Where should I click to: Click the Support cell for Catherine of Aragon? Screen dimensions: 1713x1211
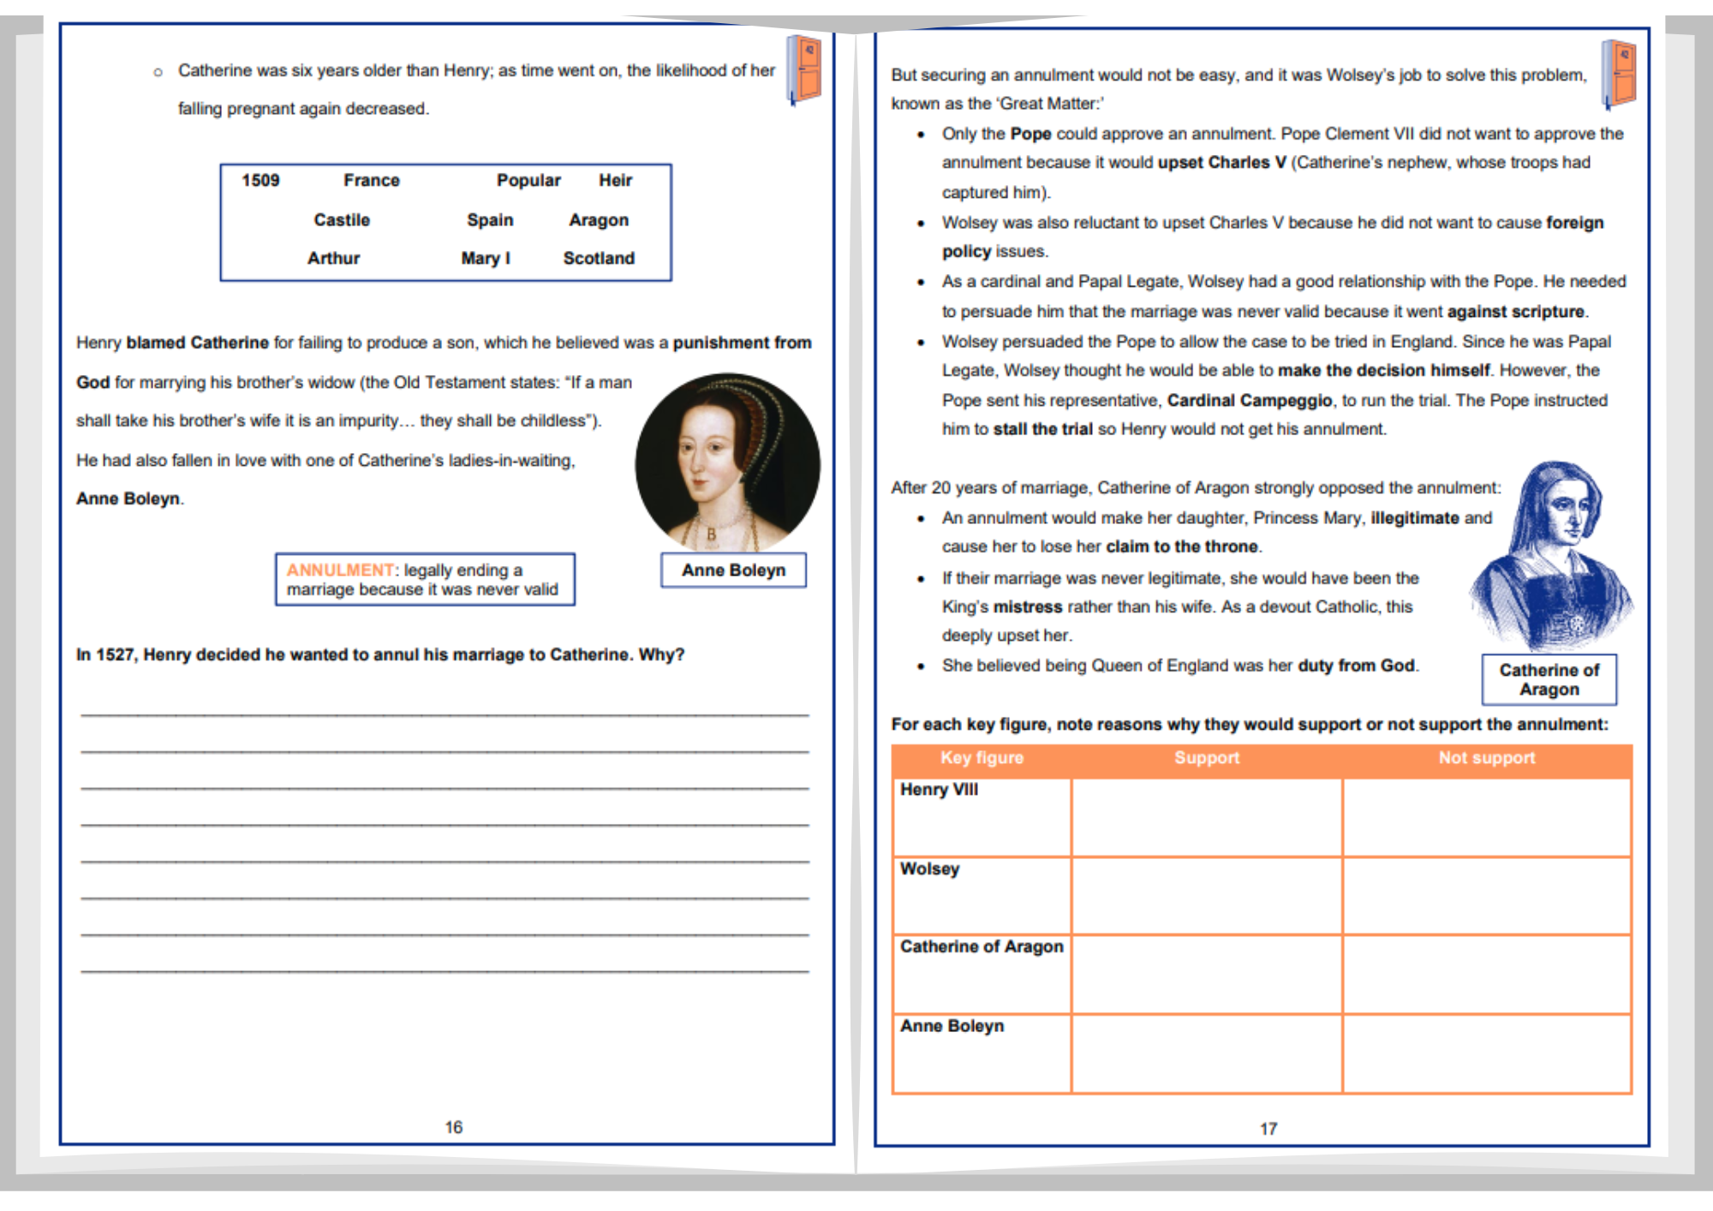[1207, 975]
